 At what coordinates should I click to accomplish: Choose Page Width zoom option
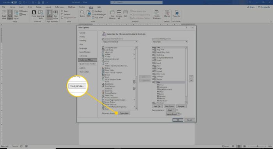97,18
